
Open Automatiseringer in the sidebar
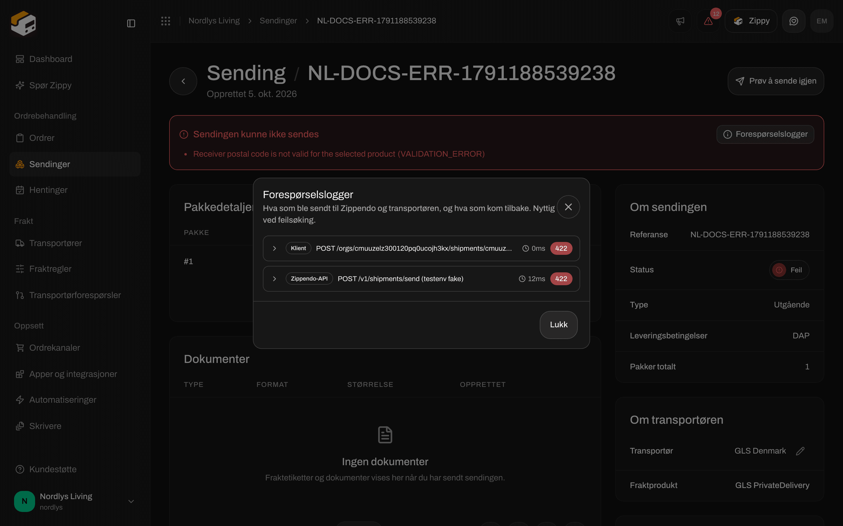pos(75,400)
